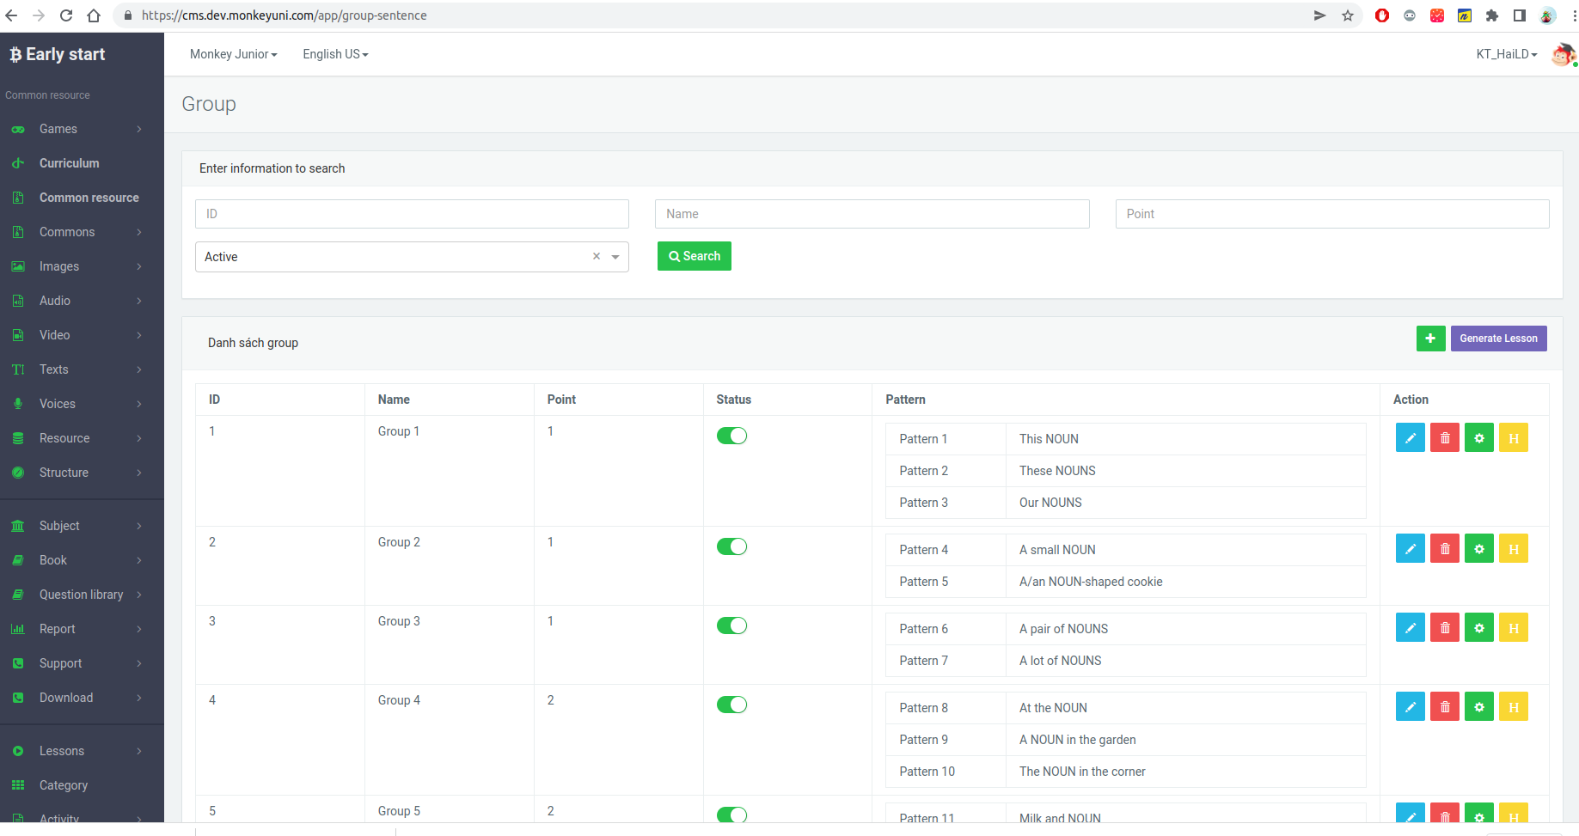The width and height of the screenshot is (1579, 836).
Task: Click the 'A pair of NOUNS' pattern text
Action: [x=1063, y=629]
